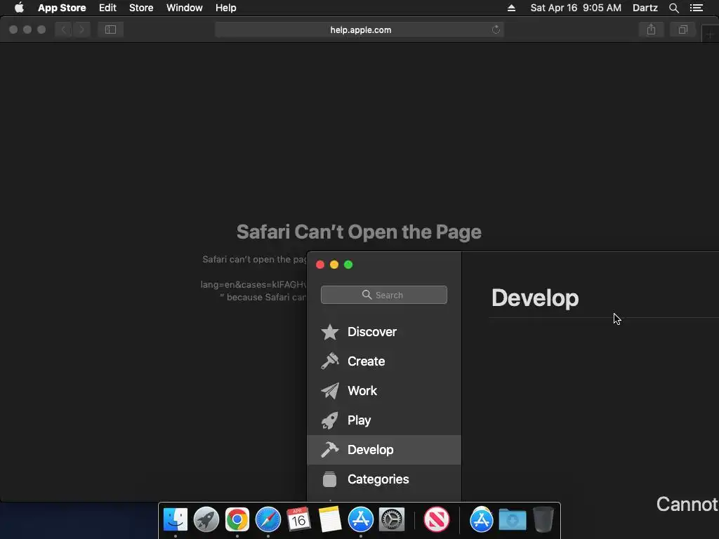Open the App Store menu

click(x=62, y=8)
